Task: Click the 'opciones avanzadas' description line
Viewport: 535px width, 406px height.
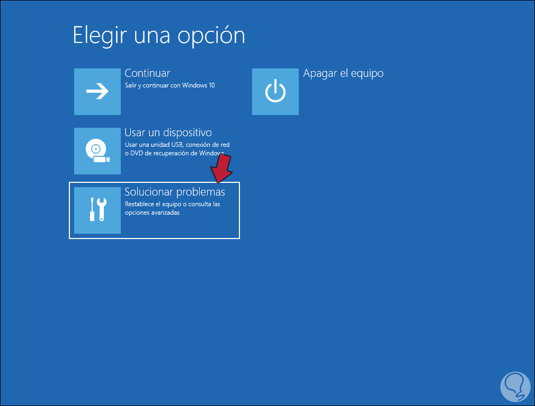Action: coord(152,213)
